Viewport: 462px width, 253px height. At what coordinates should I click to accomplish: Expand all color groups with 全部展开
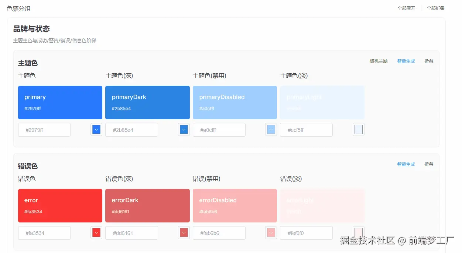coord(406,8)
